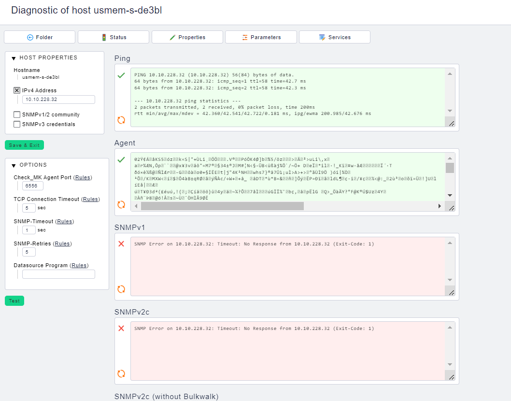Click the green checkmark beside Ping output
The image size is (511, 401).
pos(121,75)
